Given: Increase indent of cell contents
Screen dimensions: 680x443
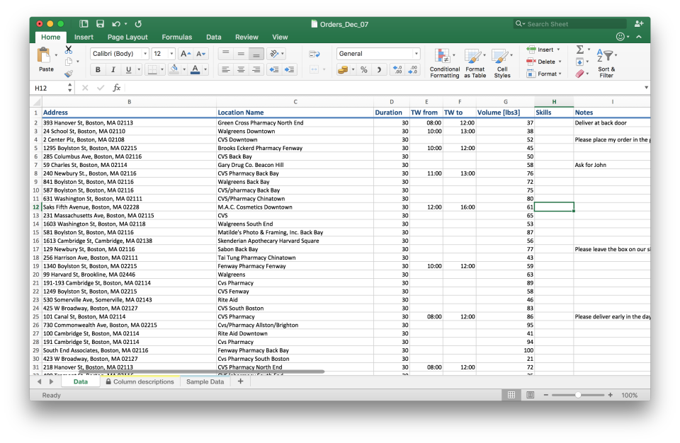Looking at the screenshot, I should [x=289, y=69].
